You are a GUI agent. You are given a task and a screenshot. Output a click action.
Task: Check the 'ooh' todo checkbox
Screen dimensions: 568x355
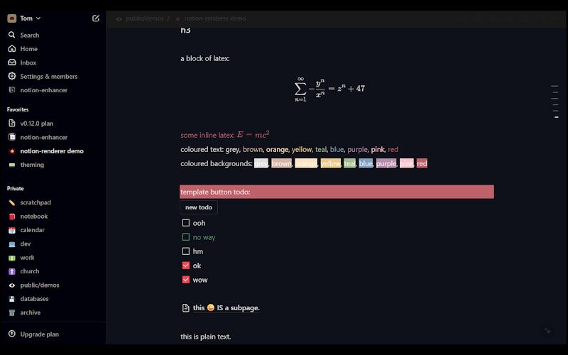click(186, 223)
